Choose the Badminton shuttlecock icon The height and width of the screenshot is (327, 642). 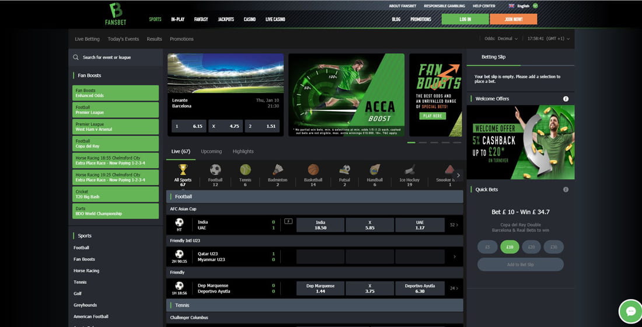(277, 170)
